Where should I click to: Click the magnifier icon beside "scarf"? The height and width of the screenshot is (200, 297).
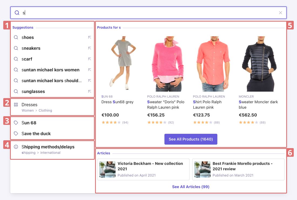(x=16, y=59)
